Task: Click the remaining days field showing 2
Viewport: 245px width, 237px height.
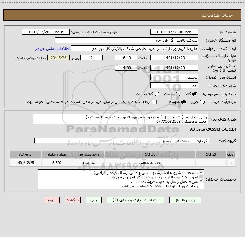Action: 92,58
